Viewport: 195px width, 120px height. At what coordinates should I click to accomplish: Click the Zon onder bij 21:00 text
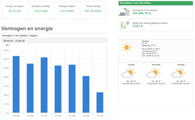[x=150, y=56]
